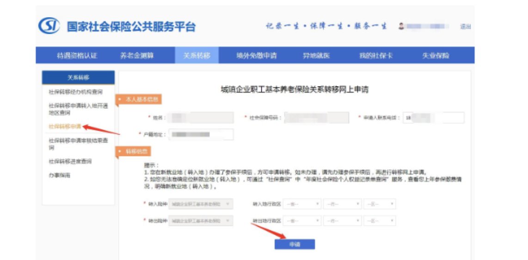Click the 姓名 input field
This screenshot has height=260, width=528.
click(x=200, y=118)
